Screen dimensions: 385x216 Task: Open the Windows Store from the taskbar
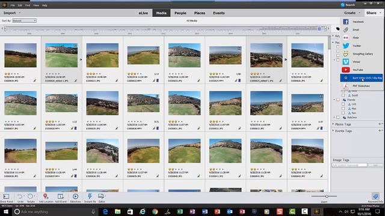click(130, 211)
